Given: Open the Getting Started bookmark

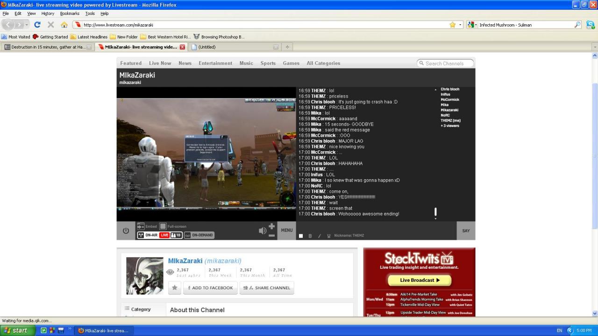Looking at the screenshot, I should [x=50, y=37].
